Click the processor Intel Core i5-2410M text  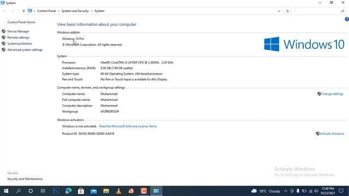137,63
